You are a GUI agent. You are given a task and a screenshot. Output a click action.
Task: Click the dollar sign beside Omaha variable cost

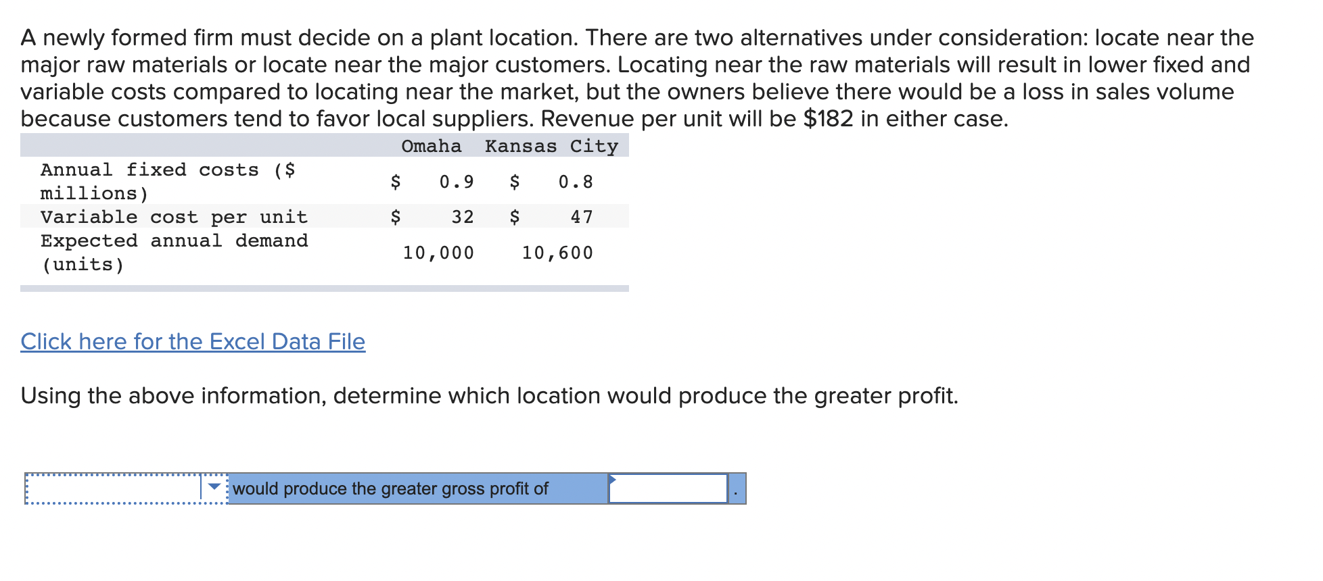(396, 217)
